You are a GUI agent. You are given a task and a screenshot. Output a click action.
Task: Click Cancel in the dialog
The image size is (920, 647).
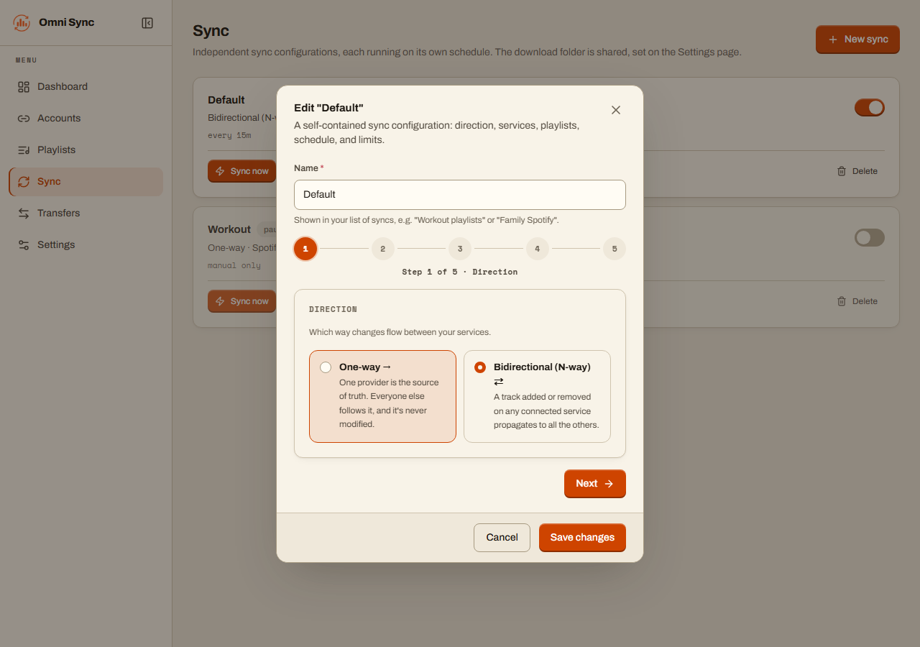click(502, 538)
